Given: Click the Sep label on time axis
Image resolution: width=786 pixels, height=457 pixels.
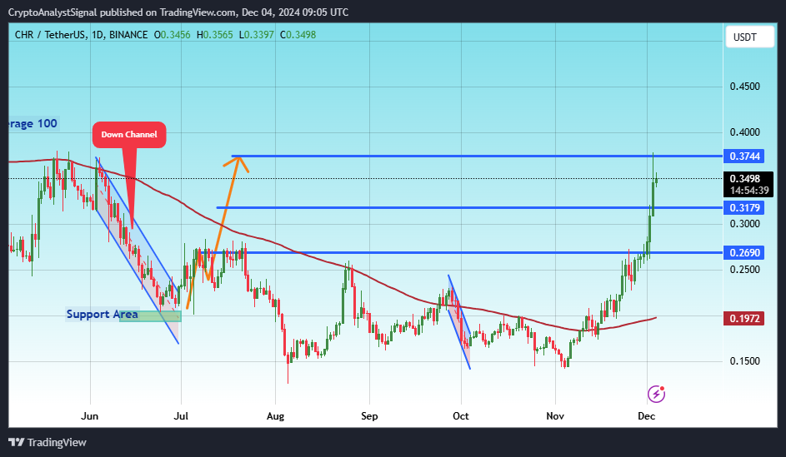Looking at the screenshot, I should coord(369,416).
